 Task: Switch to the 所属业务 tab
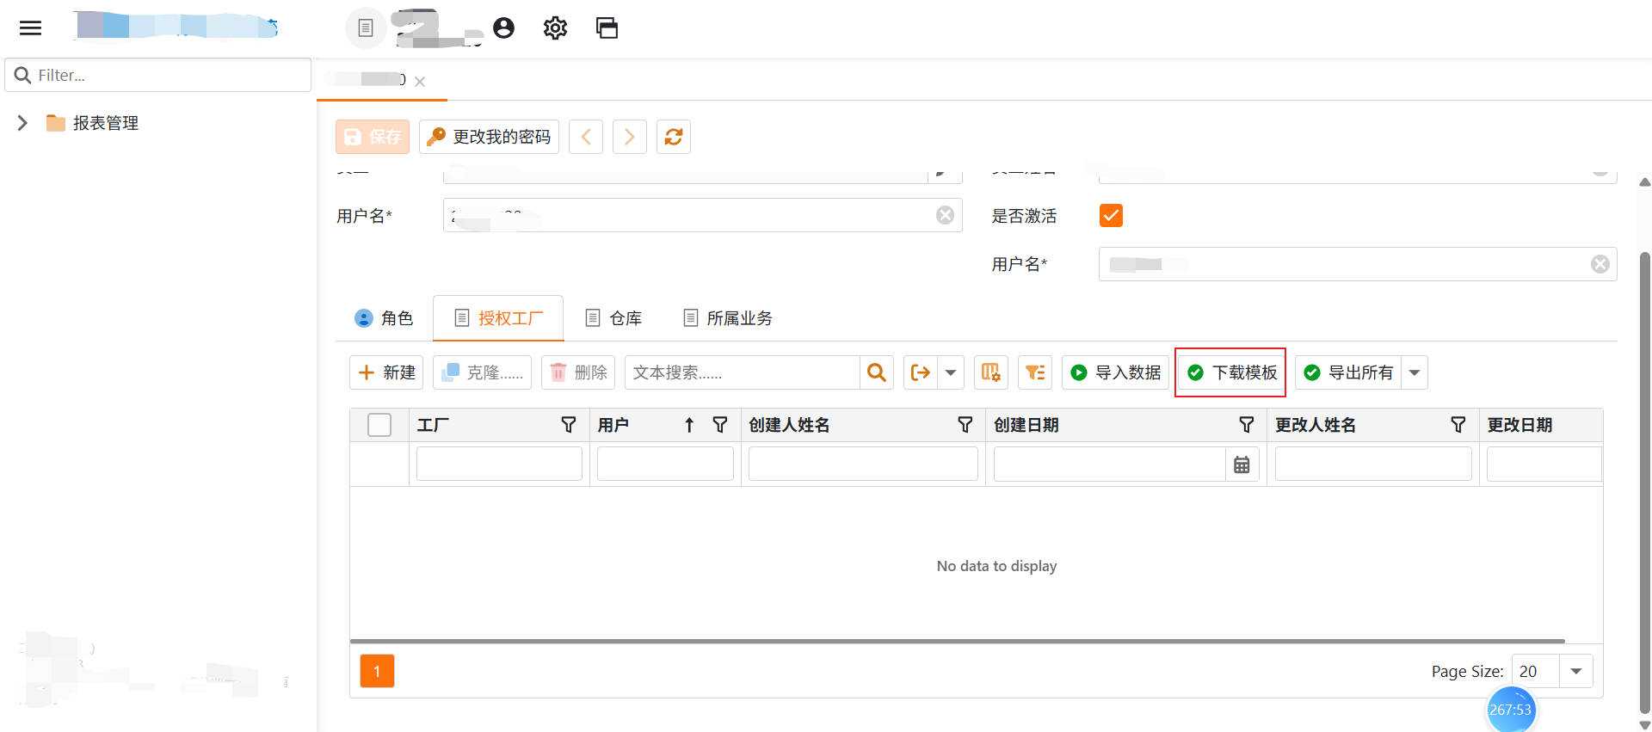tap(728, 318)
